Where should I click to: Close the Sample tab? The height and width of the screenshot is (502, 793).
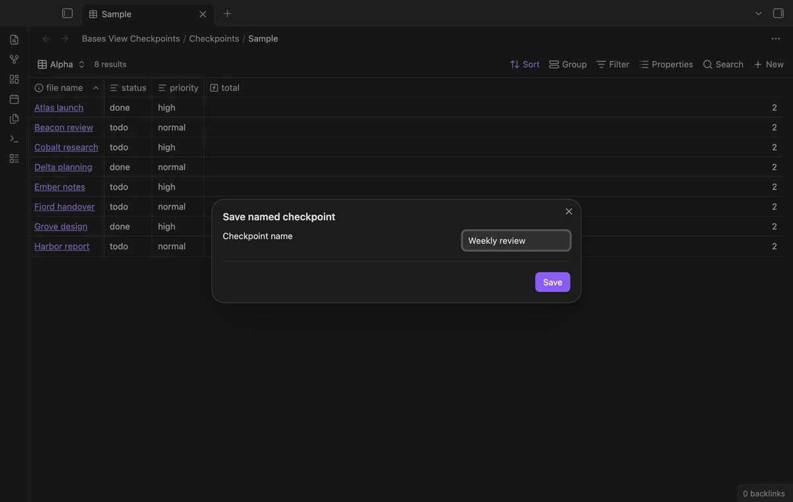(x=203, y=14)
